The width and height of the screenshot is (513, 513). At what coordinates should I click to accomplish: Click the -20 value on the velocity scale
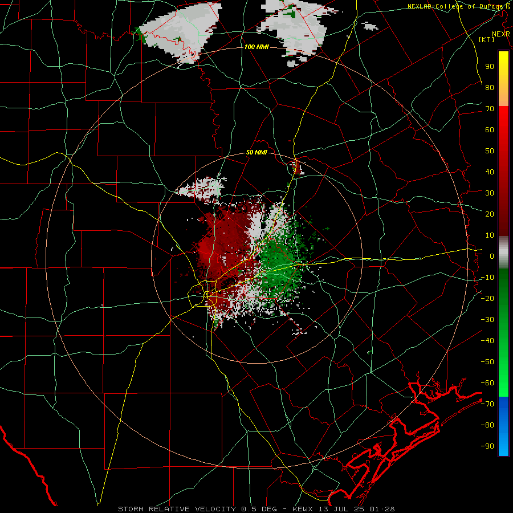[x=487, y=298]
